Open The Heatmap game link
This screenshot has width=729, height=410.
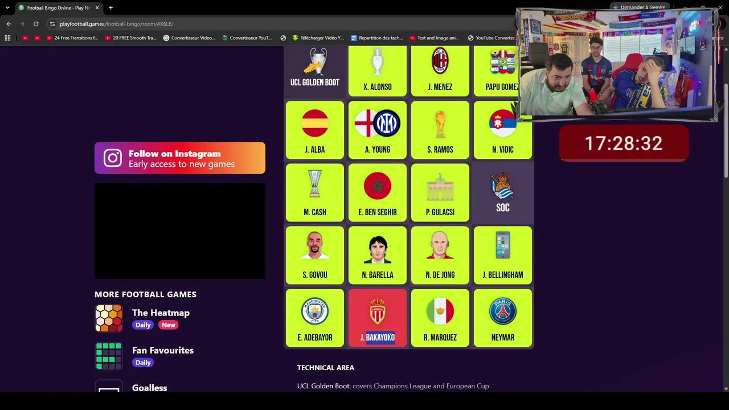click(x=161, y=313)
